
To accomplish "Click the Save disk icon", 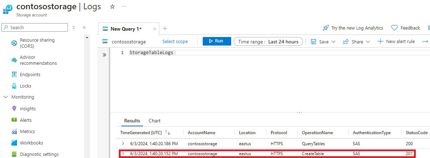I will pyautogui.click(x=314, y=42).
